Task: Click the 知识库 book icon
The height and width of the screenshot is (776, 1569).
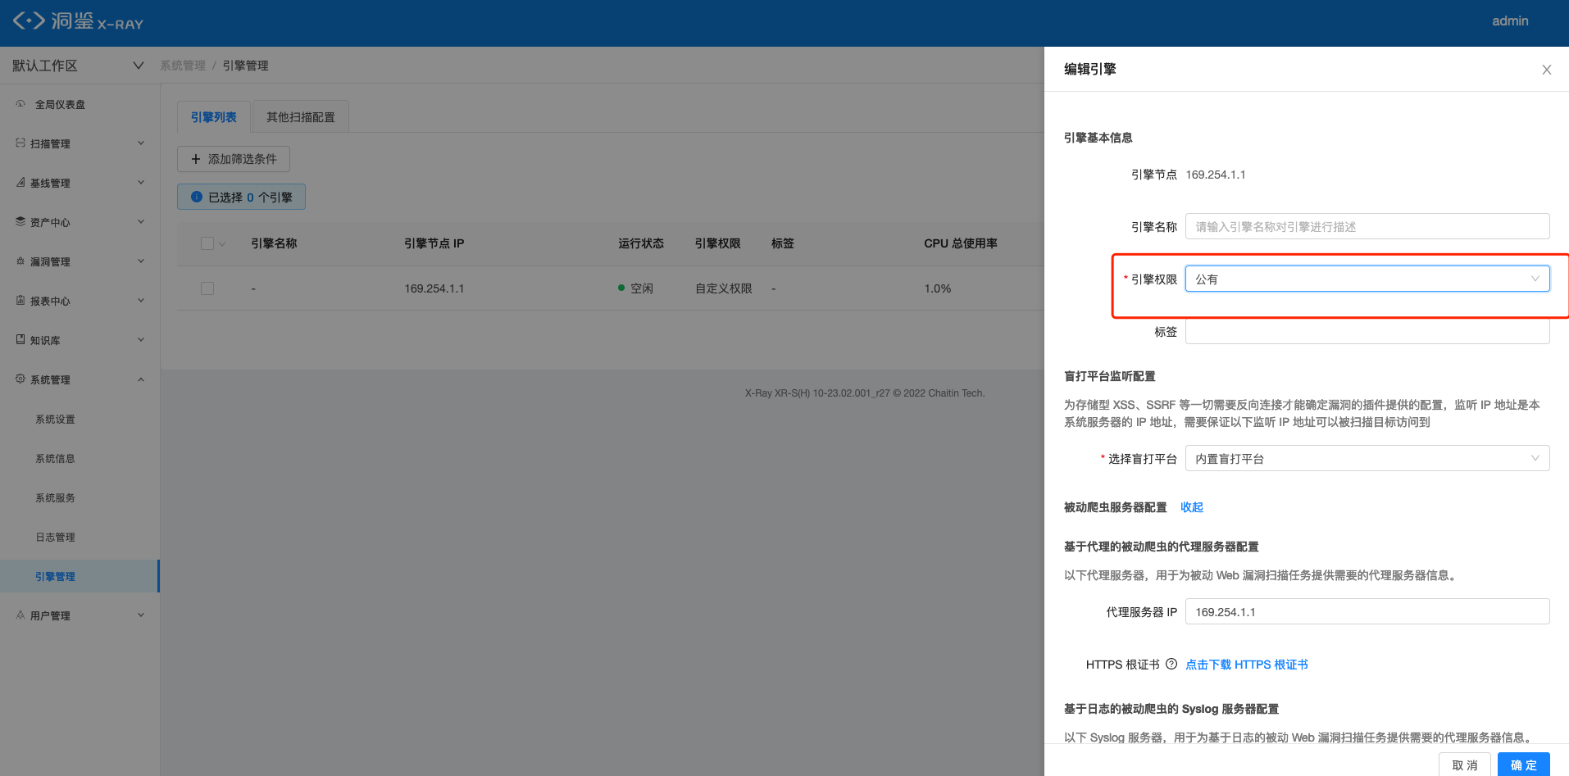Action: coord(20,339)
